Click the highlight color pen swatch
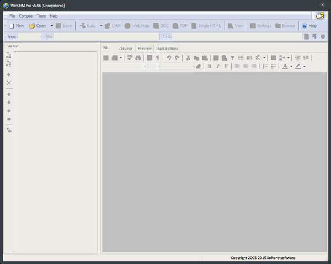 coord(298,67)
